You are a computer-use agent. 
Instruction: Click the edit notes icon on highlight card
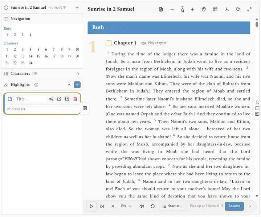point(67,99)
